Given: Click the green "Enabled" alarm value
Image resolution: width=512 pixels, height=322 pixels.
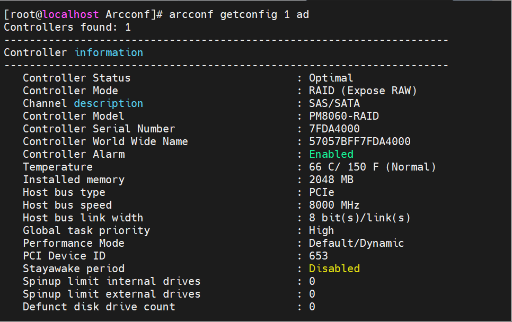Looking at the screenshot, I should pos(331,154).
